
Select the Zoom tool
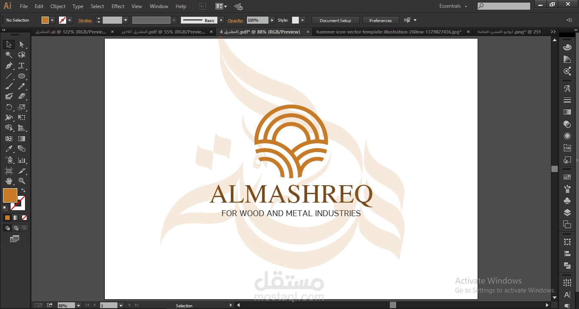coord(22,181)
